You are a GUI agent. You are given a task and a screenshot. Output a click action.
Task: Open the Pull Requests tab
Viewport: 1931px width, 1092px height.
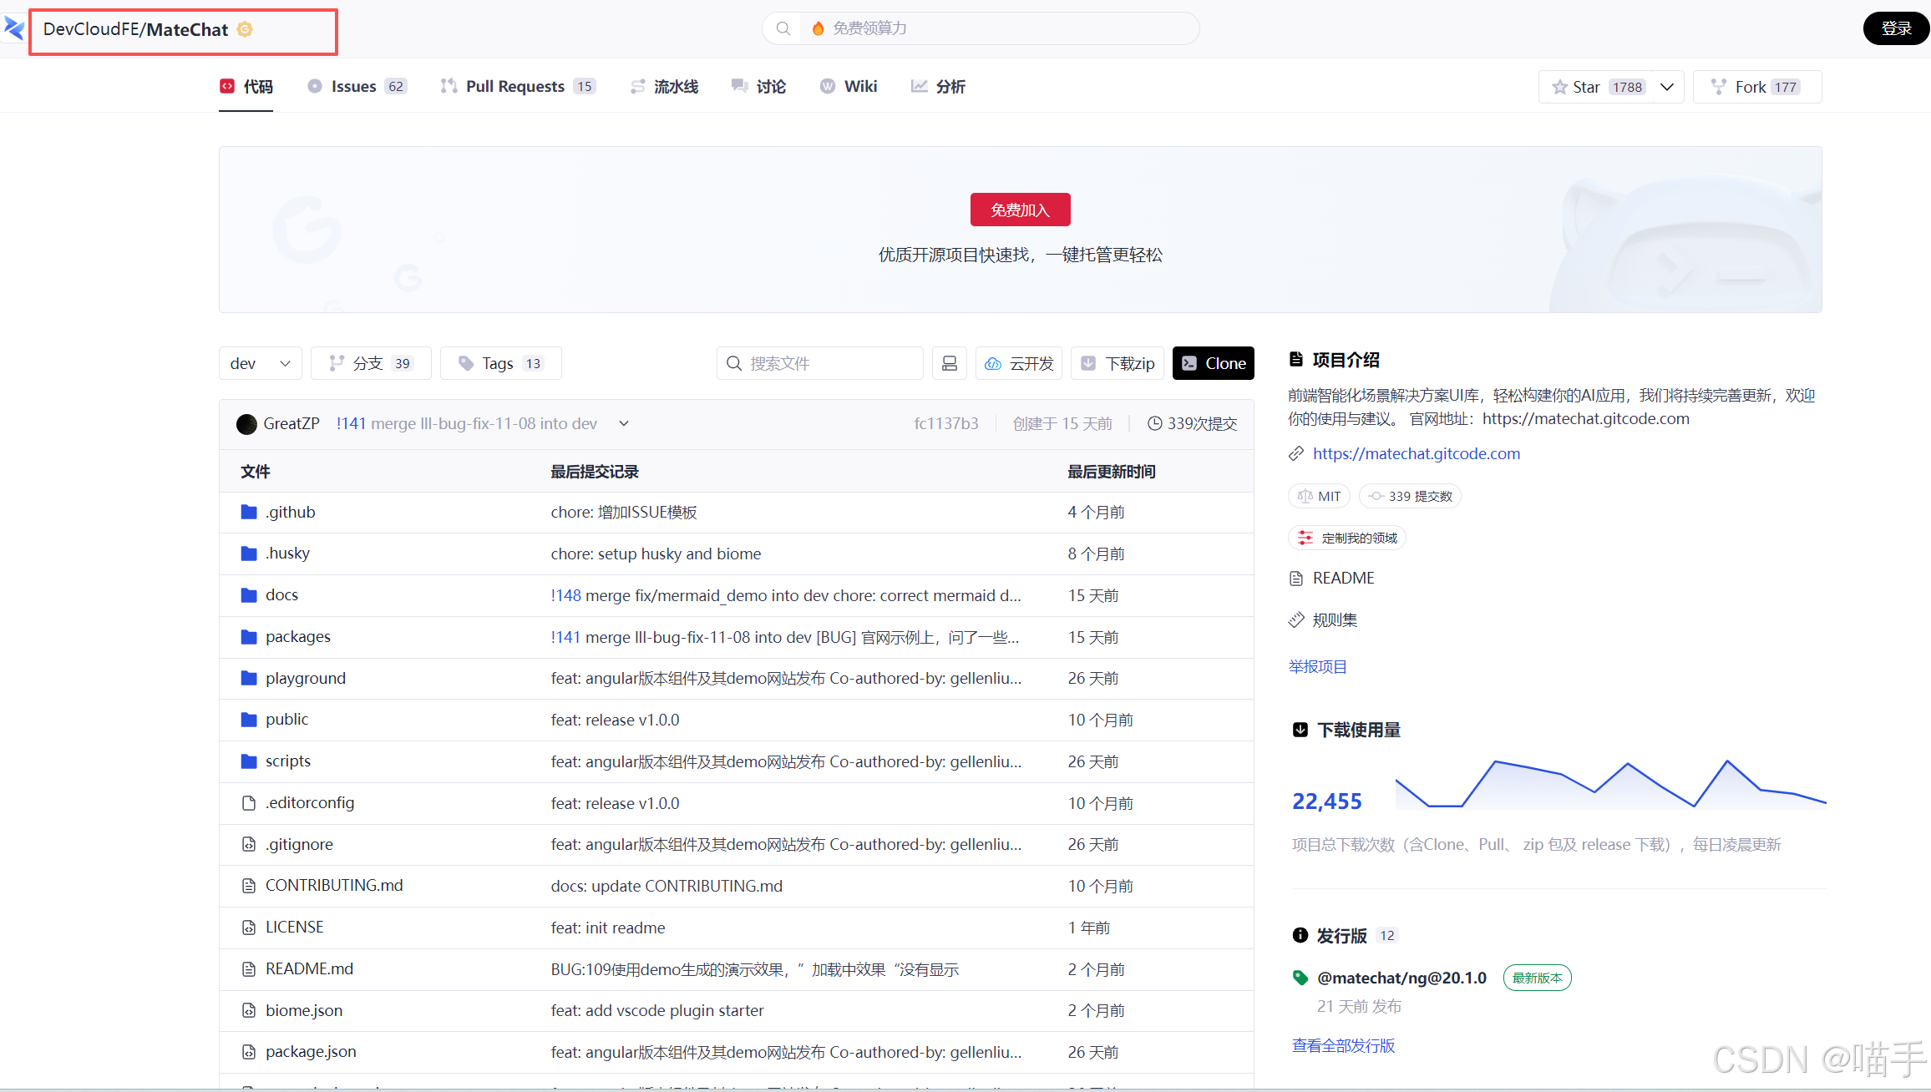point(515,87)
